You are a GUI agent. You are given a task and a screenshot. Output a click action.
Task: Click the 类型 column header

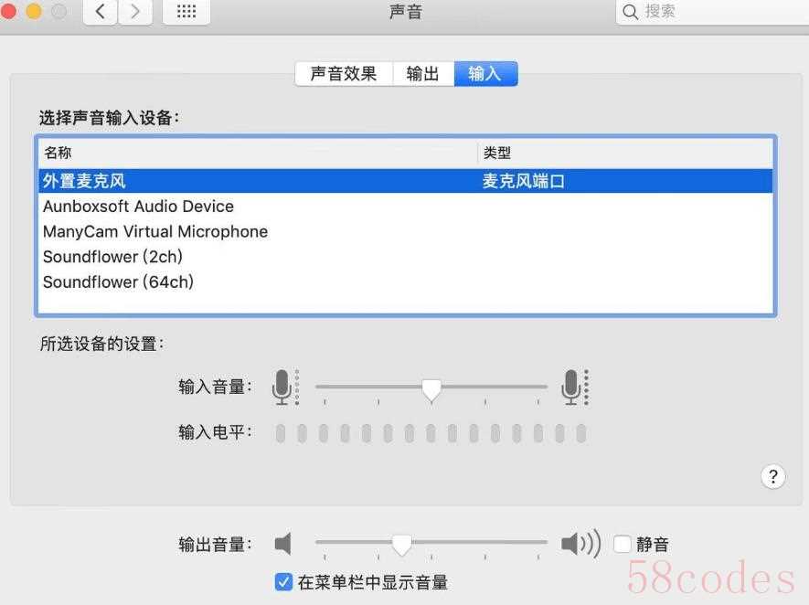pyautogui.click(x=625, y=153)
